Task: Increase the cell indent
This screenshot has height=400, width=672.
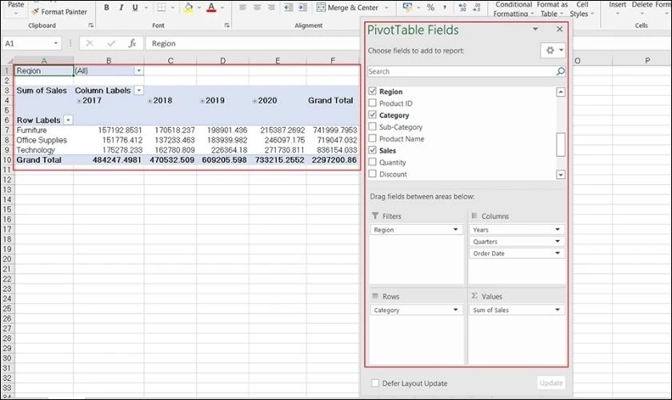Action: point(303,7)
